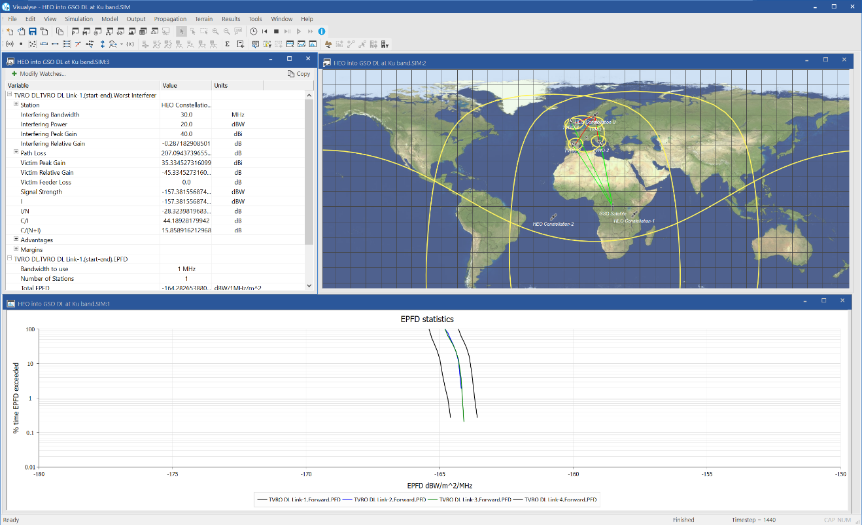Click the New simulation toolbar icon
862x525 pixels.
tap(10, 31)
